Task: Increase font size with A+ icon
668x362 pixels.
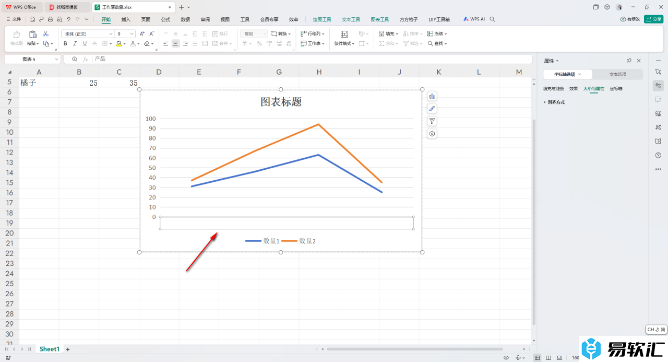Action: click(142, 33)
